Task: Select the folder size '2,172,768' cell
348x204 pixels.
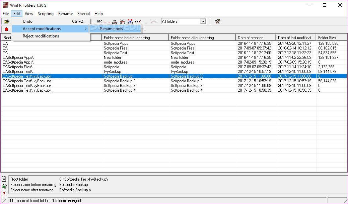Action: coord(326,67)
